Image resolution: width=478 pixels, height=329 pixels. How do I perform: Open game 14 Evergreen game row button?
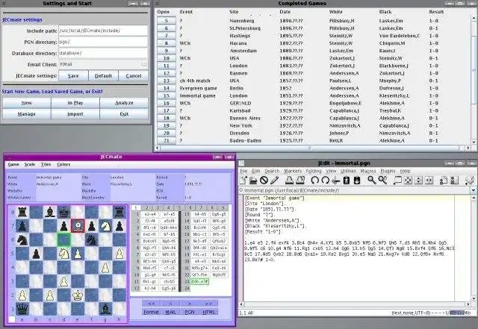pos(167,88)
